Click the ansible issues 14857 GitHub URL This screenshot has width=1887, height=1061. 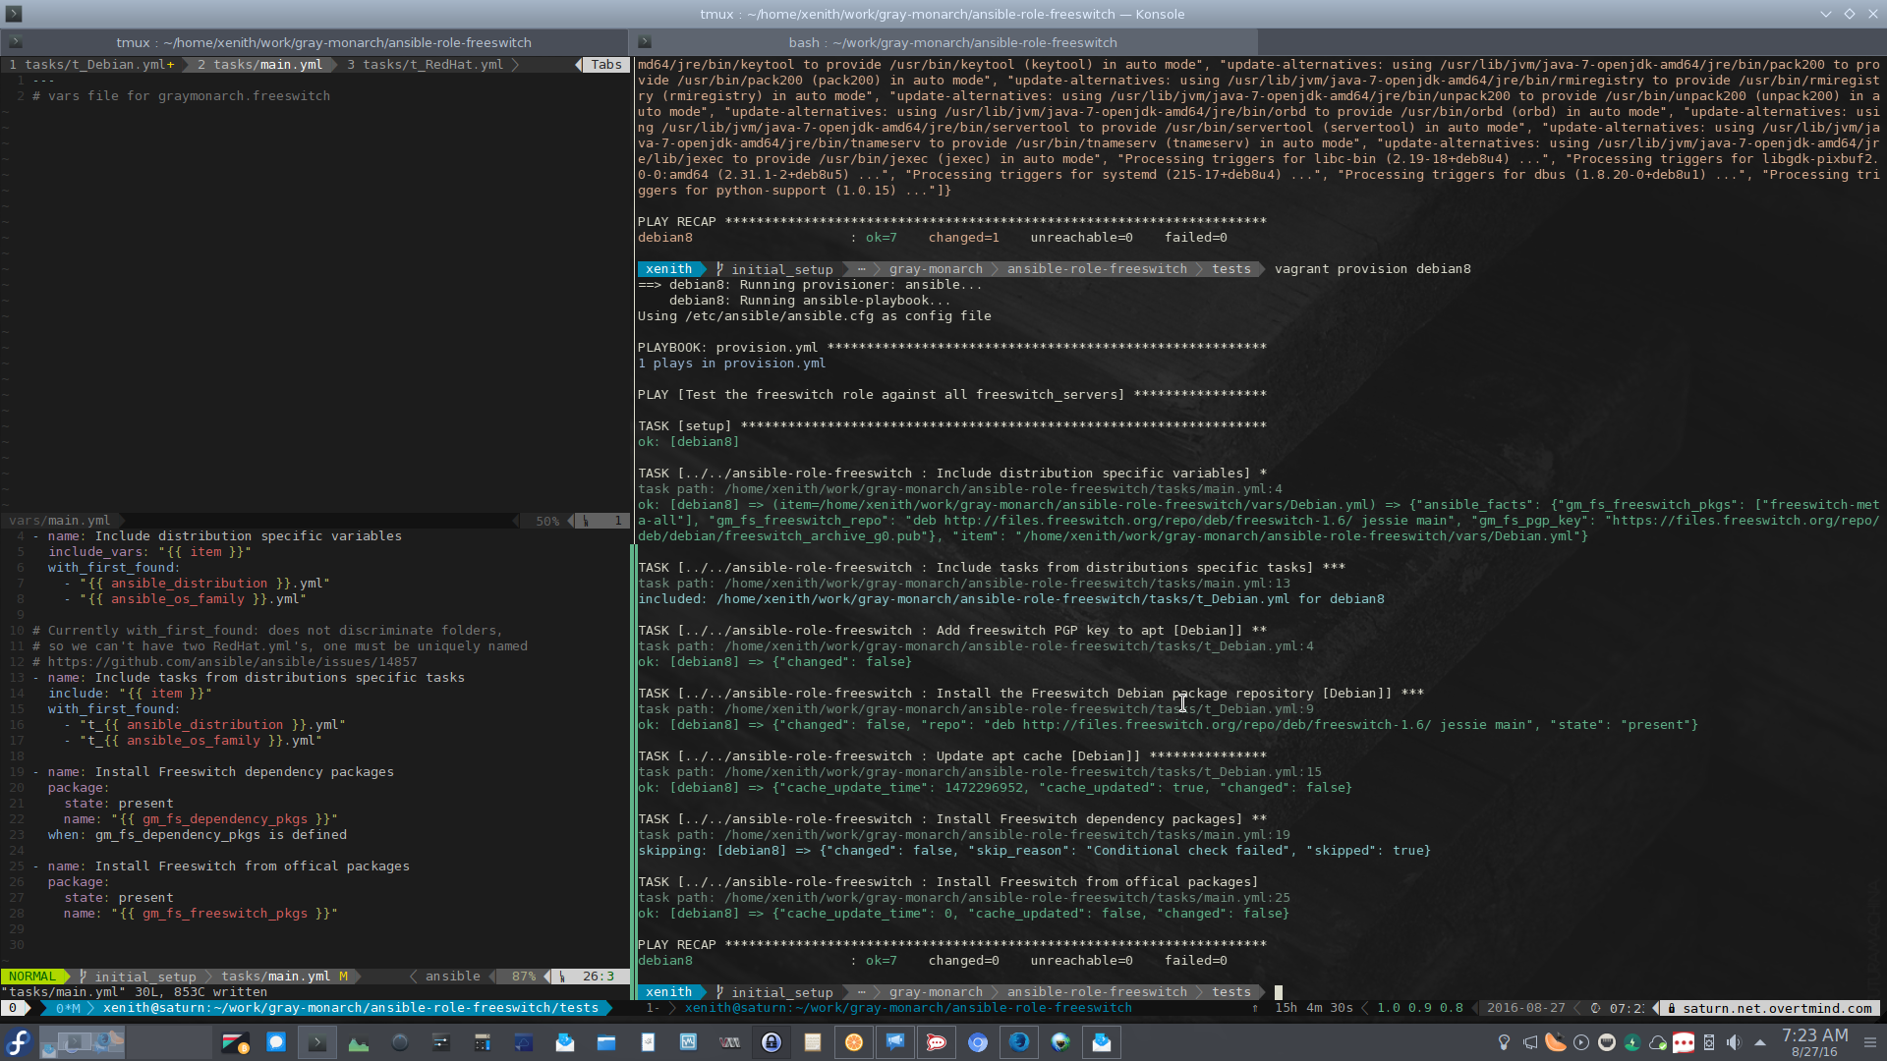(x=233, y=662)
